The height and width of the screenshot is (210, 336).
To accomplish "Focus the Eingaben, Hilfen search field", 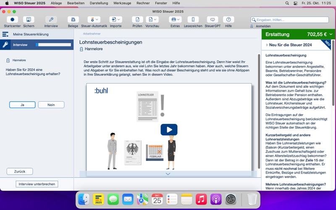I will [290, 20].
